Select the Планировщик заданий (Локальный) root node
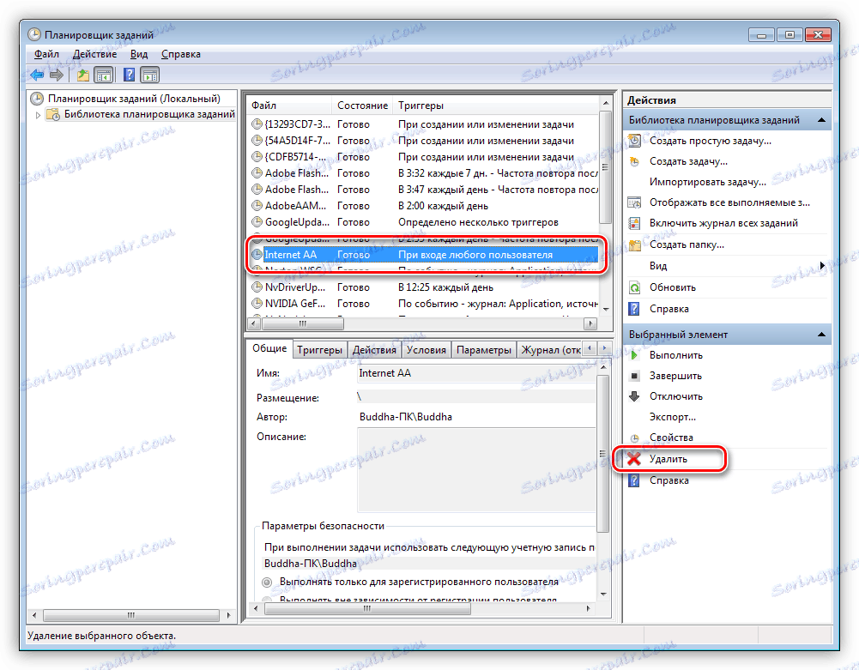The image size is (859, 670). point(134,99)
